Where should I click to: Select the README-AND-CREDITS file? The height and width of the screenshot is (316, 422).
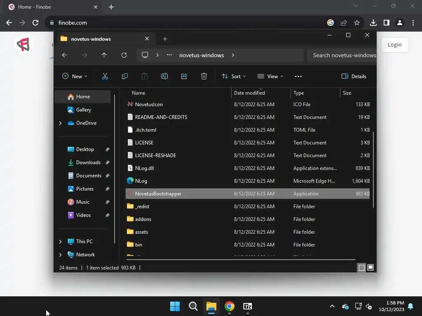248,117
